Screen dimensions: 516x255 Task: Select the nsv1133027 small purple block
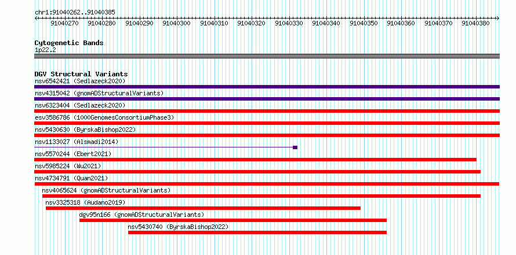pyautogui.click(x=295, y=147)
